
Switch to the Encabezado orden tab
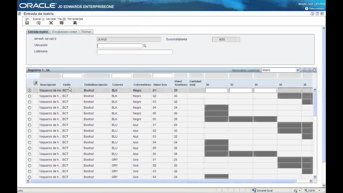point(65,32)
